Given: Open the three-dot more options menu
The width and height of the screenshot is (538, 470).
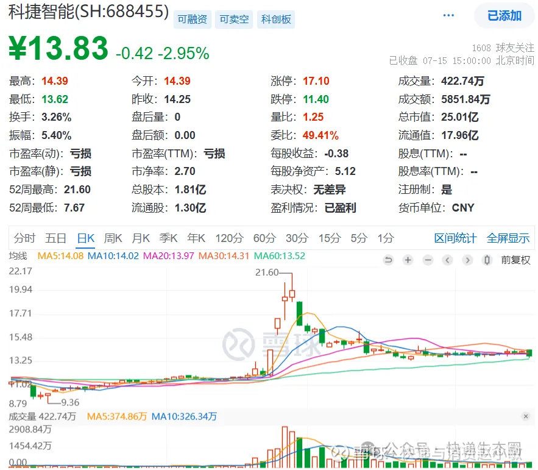Looking at the screenshot, I should 448,15.
